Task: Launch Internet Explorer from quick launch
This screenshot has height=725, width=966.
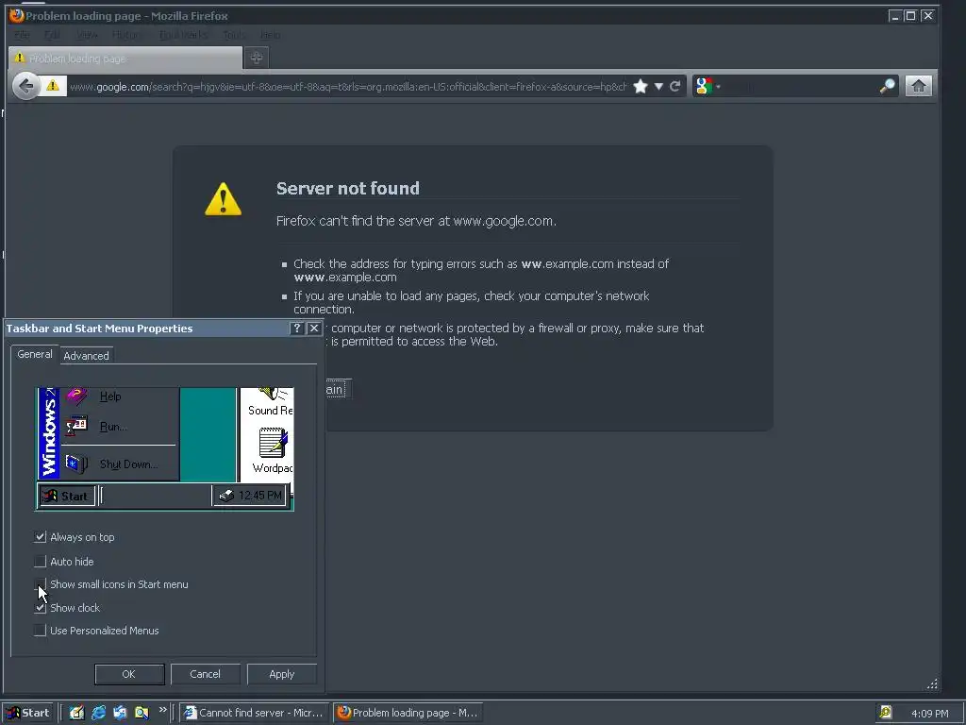Action: [98, 713]
